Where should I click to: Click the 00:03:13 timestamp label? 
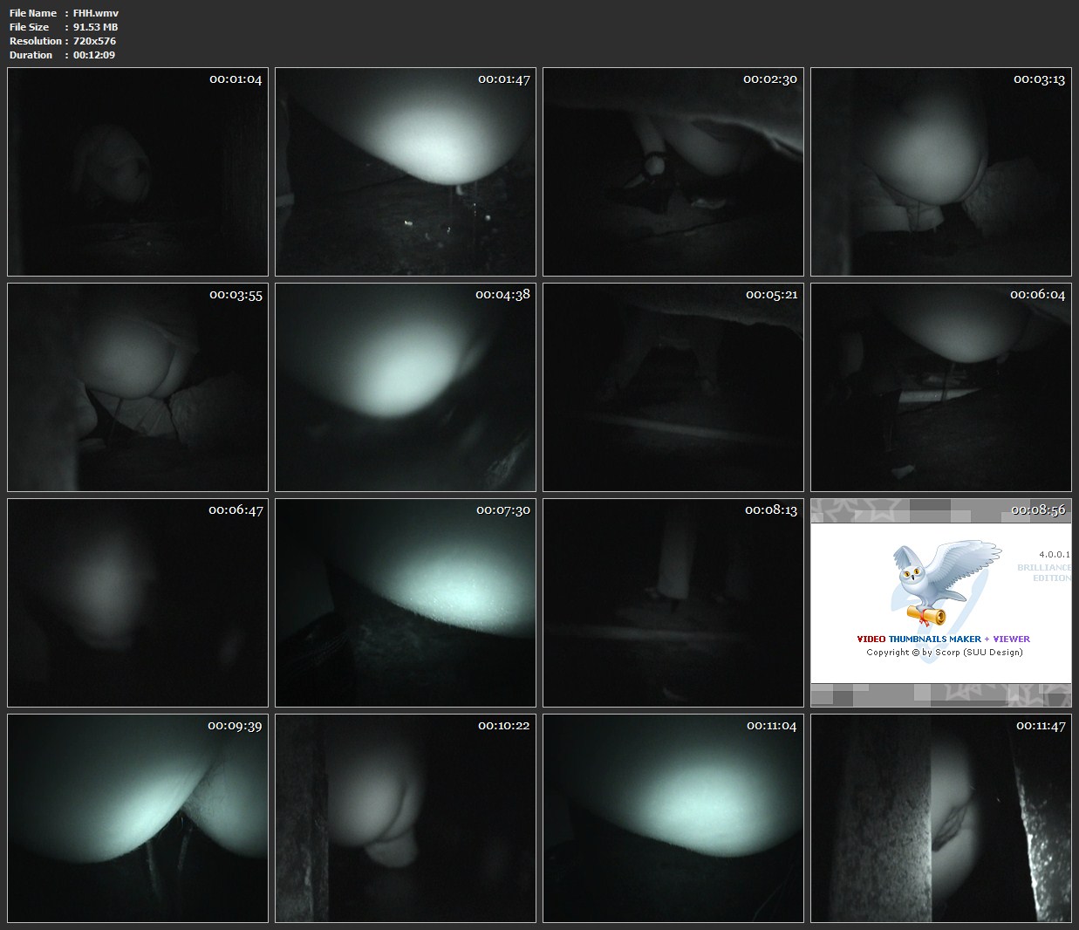[1038, 79]
